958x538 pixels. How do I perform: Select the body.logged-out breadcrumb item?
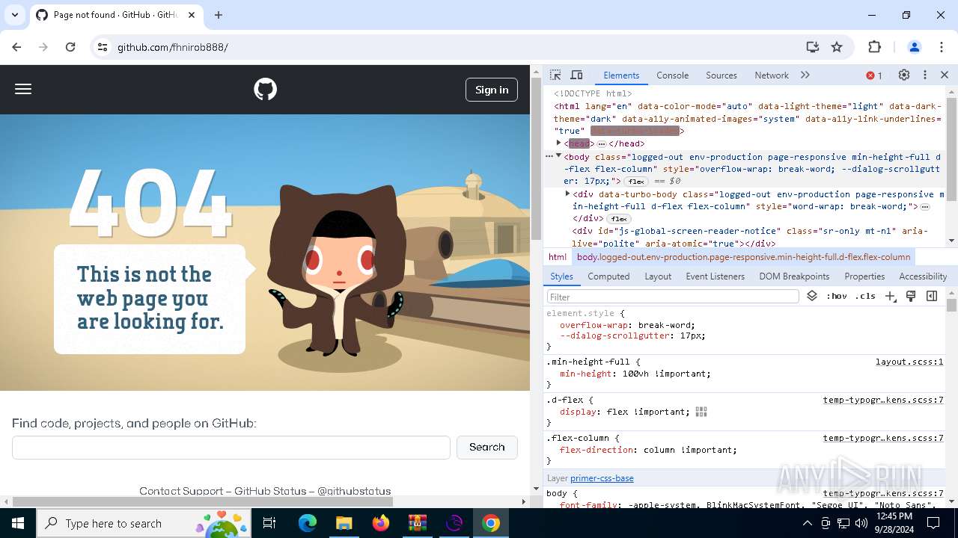pyautogui.click(x=743, y=257)
